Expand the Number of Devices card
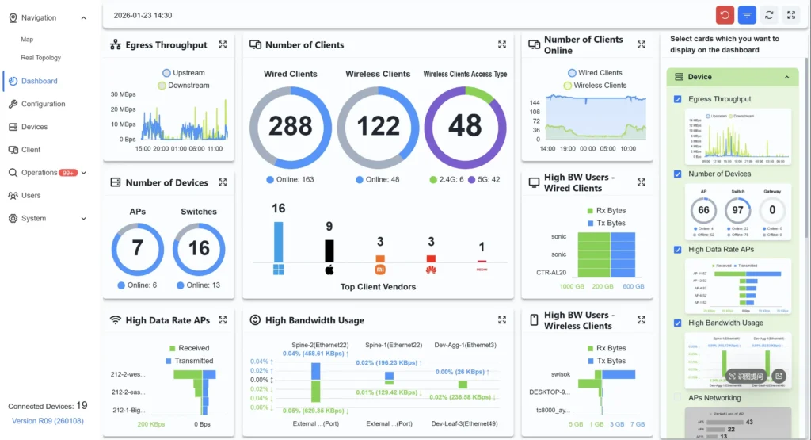Image resolution: width=811 pixels, height=440 pixels. click(223, 182)
